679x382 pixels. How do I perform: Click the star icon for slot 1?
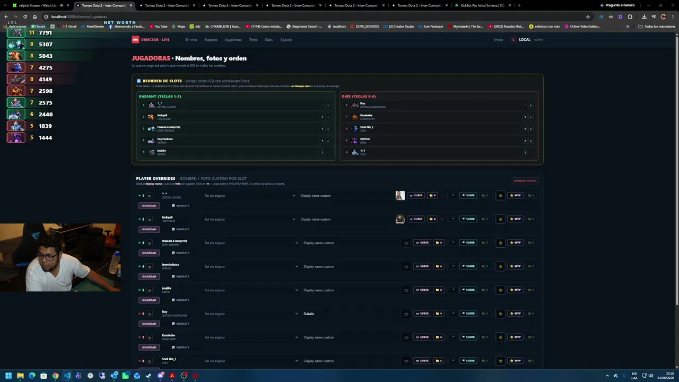tap(500, 196)
